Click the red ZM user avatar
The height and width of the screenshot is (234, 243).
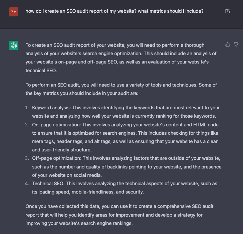pyautogui.click(x=14, y=12)
